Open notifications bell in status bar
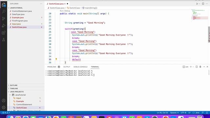 point(207,113)
